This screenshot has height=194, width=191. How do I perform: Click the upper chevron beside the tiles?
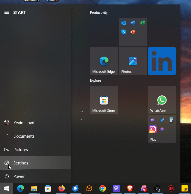[82, 112]
